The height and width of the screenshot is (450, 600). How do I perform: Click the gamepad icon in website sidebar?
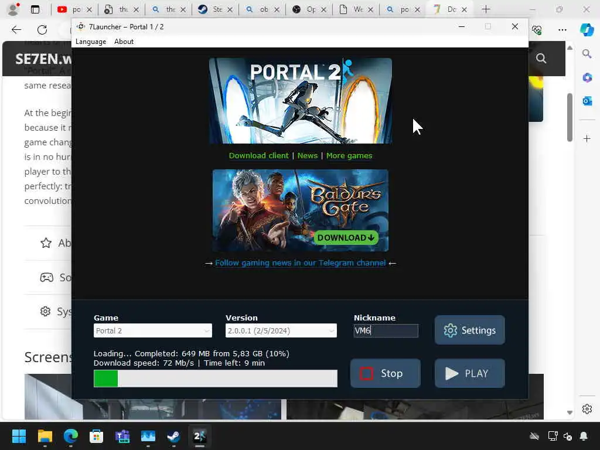point(47,277)
